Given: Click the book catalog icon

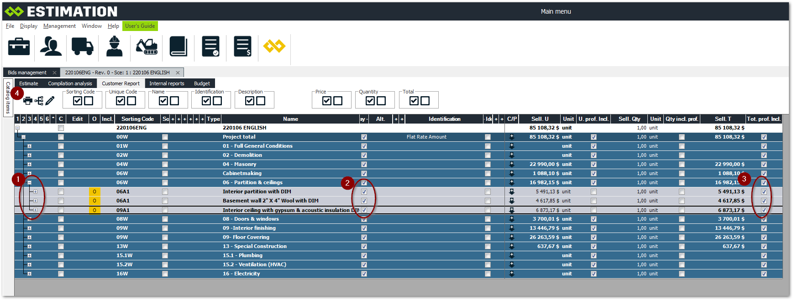Looking at the screenshot, I should [x=179, y=47].
